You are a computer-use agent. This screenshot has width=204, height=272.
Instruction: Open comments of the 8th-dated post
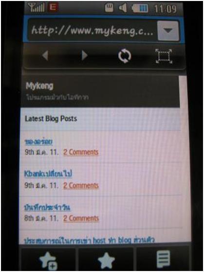click(x=81, y=218)
